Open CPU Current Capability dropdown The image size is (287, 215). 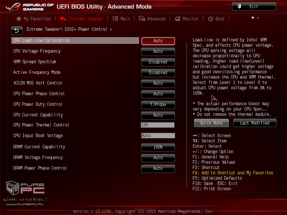158,116
